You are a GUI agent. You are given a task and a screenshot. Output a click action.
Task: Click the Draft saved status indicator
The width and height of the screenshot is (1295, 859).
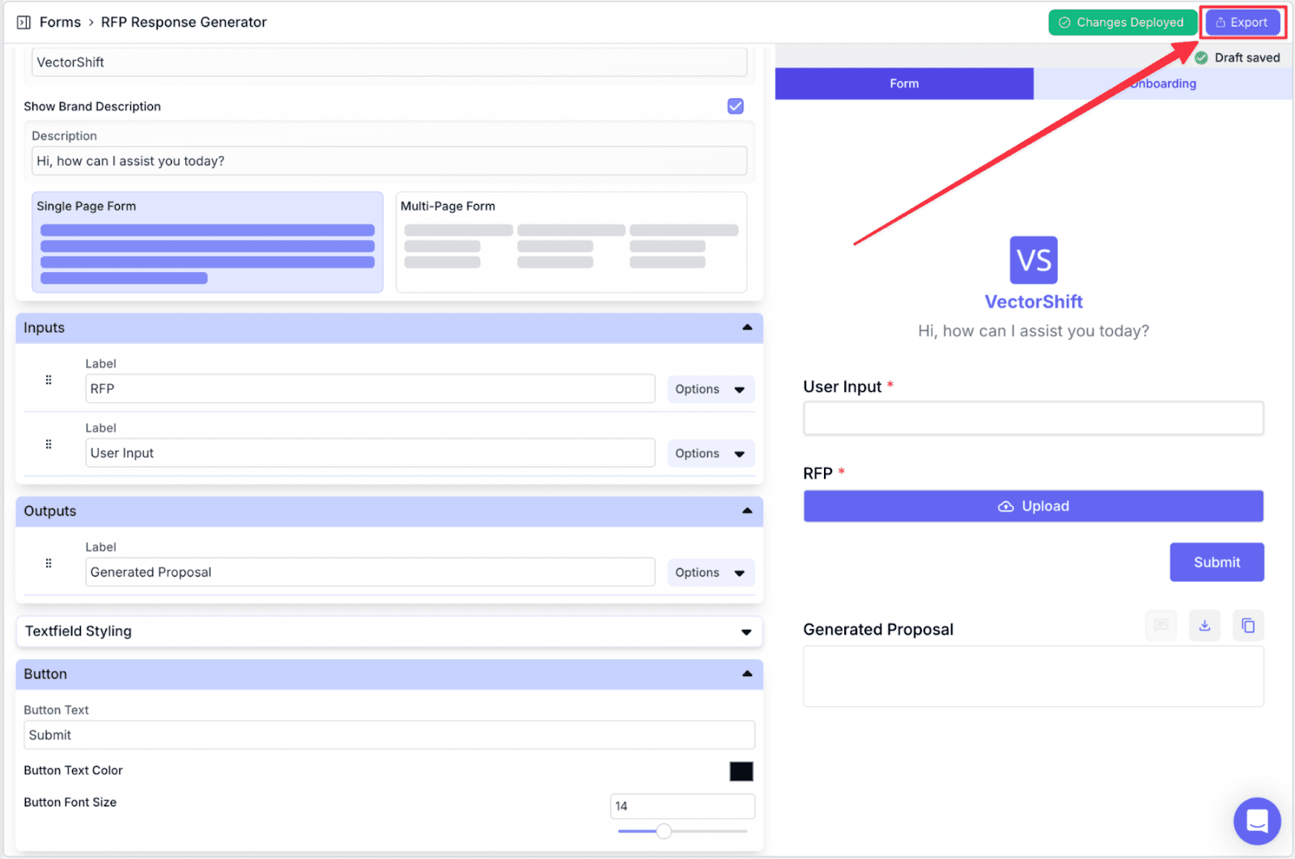[x=1238, y=57]
